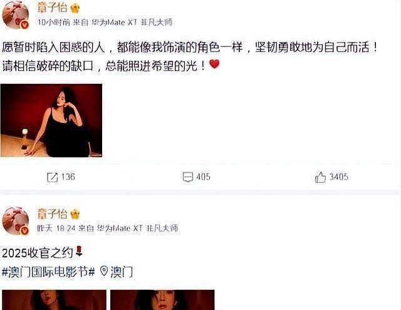Screen dimensions: 401x310
Task: Click the location pin icon before 澳门
Action: pos(104,271)
